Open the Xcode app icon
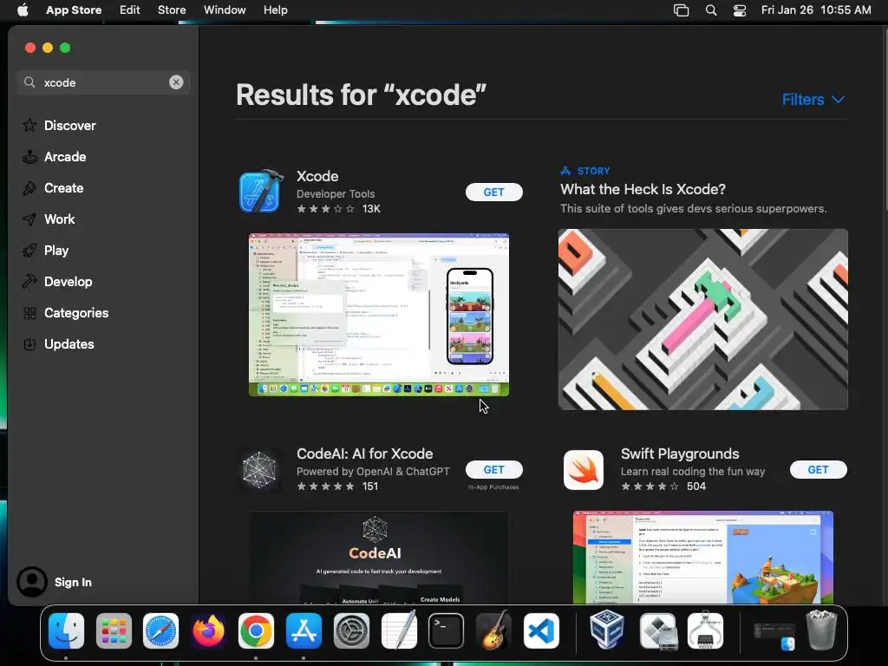888x666 pixels. pyautogui.click(x=260, y=192)
